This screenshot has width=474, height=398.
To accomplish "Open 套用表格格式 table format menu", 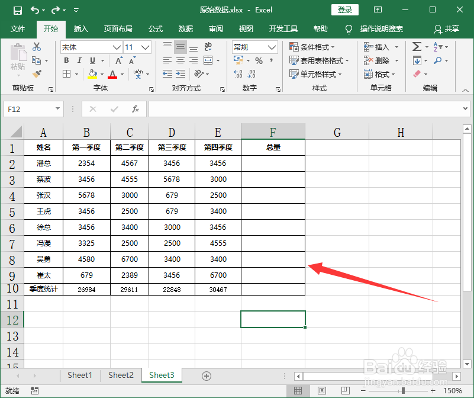I will pyautogui.click(x=319, y=60).
